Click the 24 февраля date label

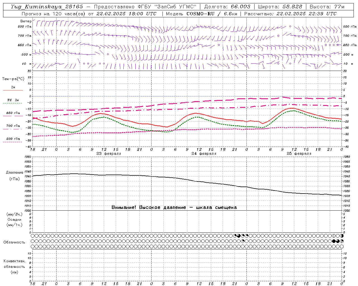point(204,154)
